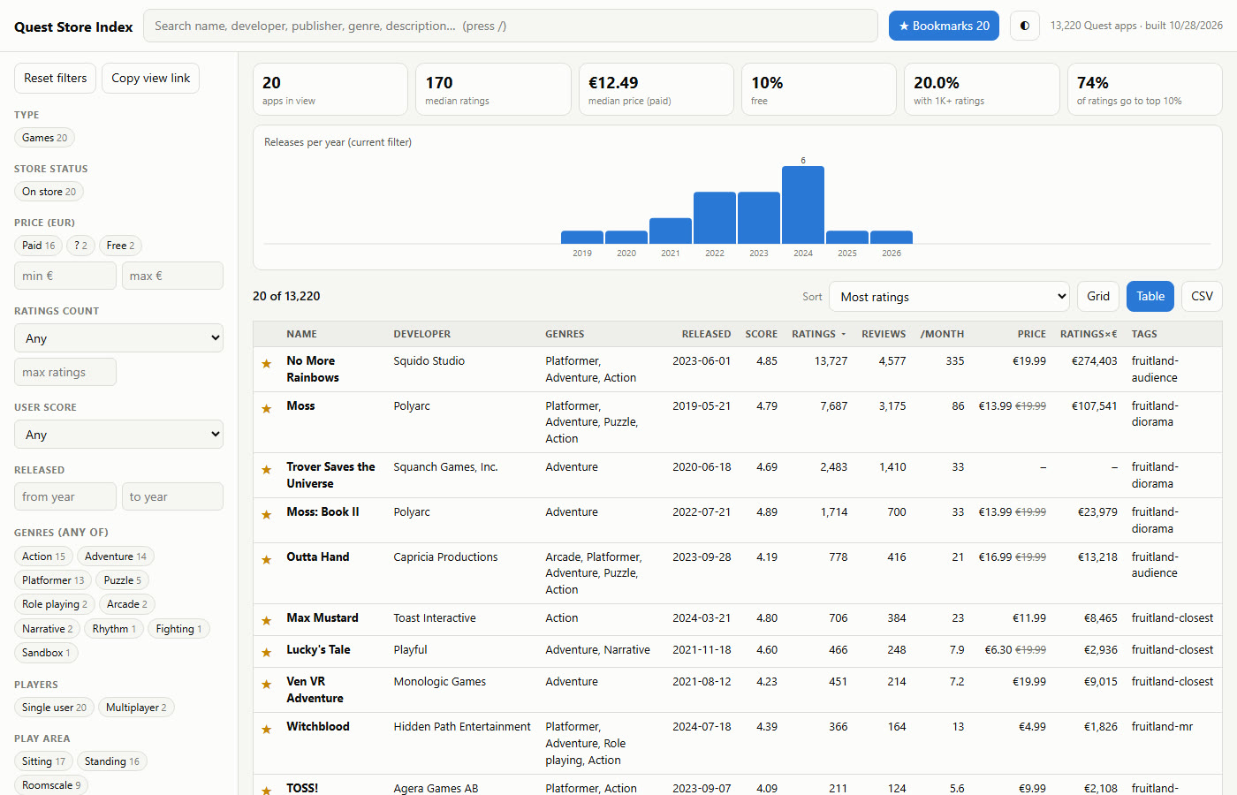Click Reset filters button

55,79
